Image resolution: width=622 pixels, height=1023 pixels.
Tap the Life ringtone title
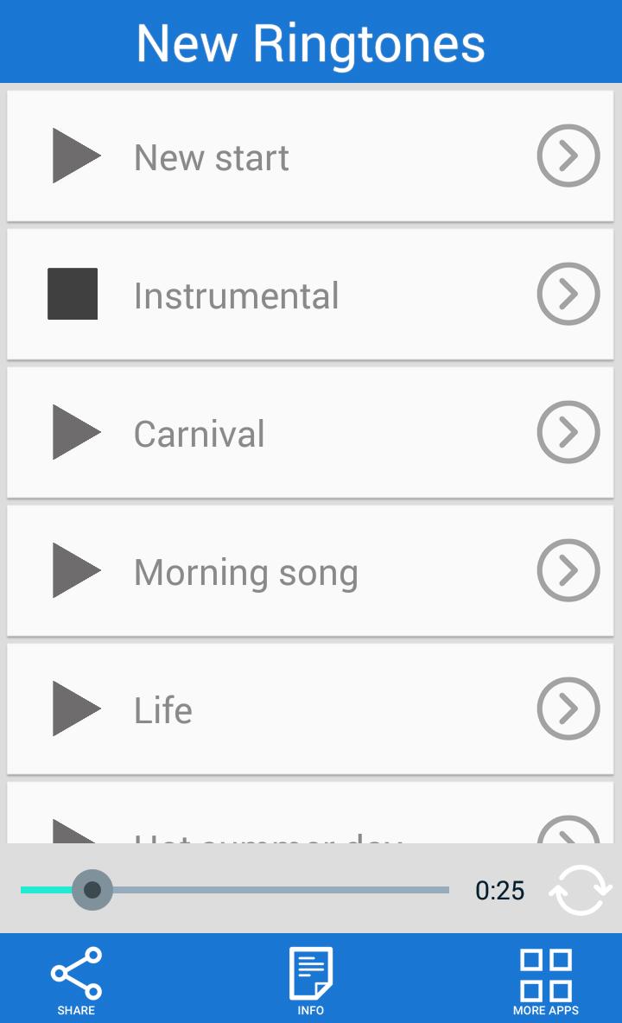162,710
